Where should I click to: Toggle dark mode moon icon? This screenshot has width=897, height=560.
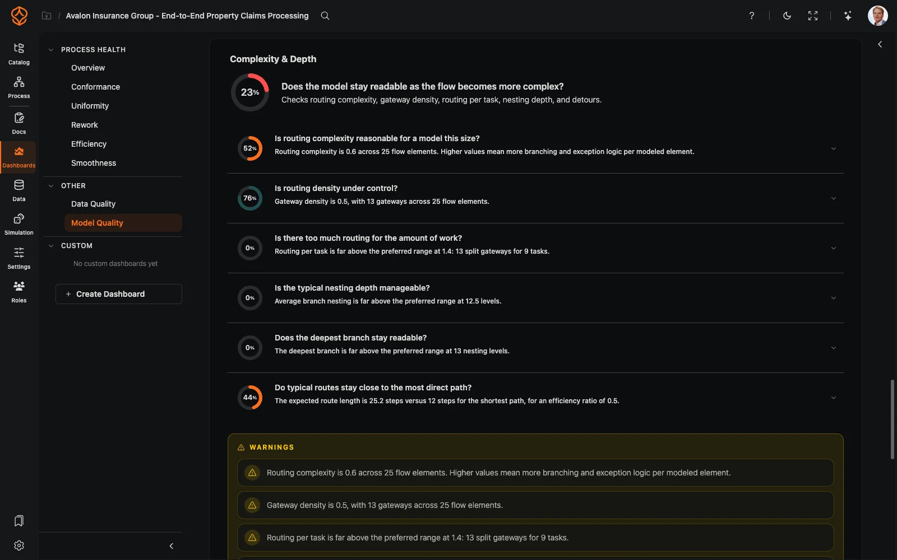tap(787, 16)
